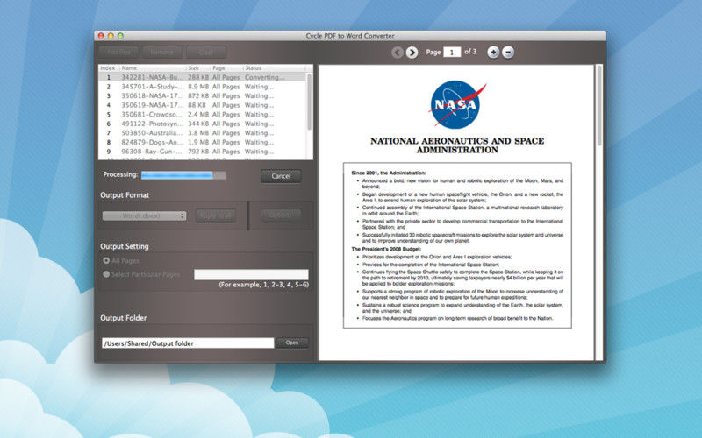Zoom out with the minus button
Image resolution: width=702 pixels, height=438 pixels.
click(x=508, y=53)
